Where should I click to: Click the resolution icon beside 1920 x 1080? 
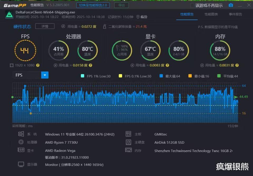coord(12,65)
